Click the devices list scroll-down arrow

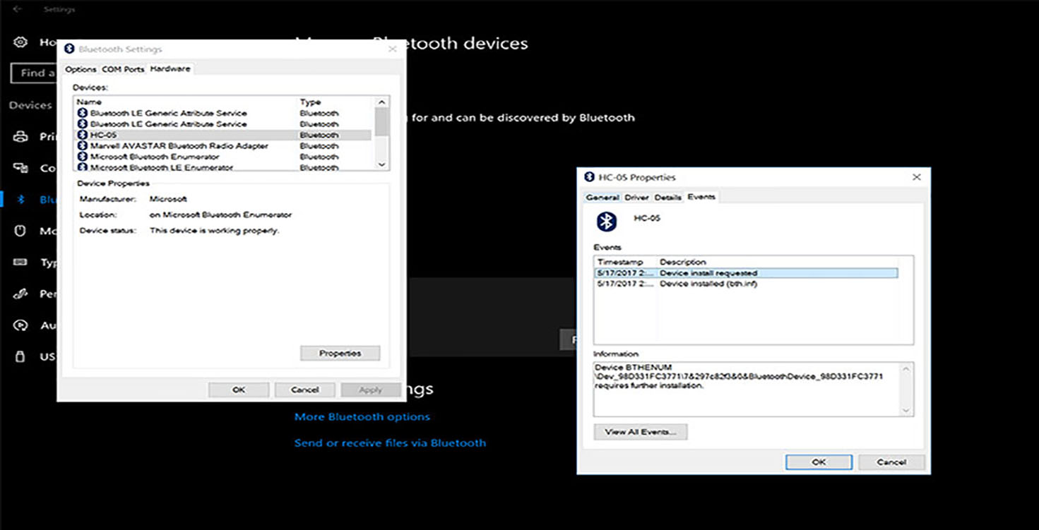pos(381,164)
